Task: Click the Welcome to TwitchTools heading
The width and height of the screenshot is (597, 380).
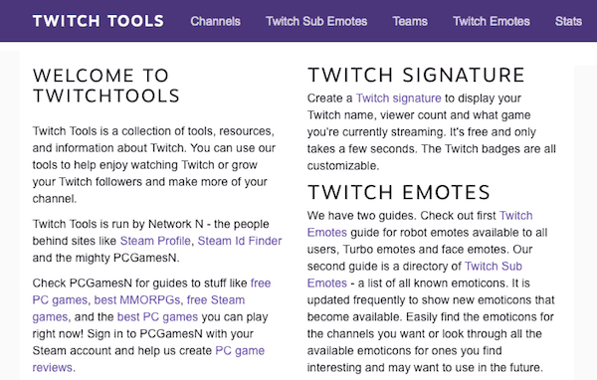Action: (x=106, y=86)
